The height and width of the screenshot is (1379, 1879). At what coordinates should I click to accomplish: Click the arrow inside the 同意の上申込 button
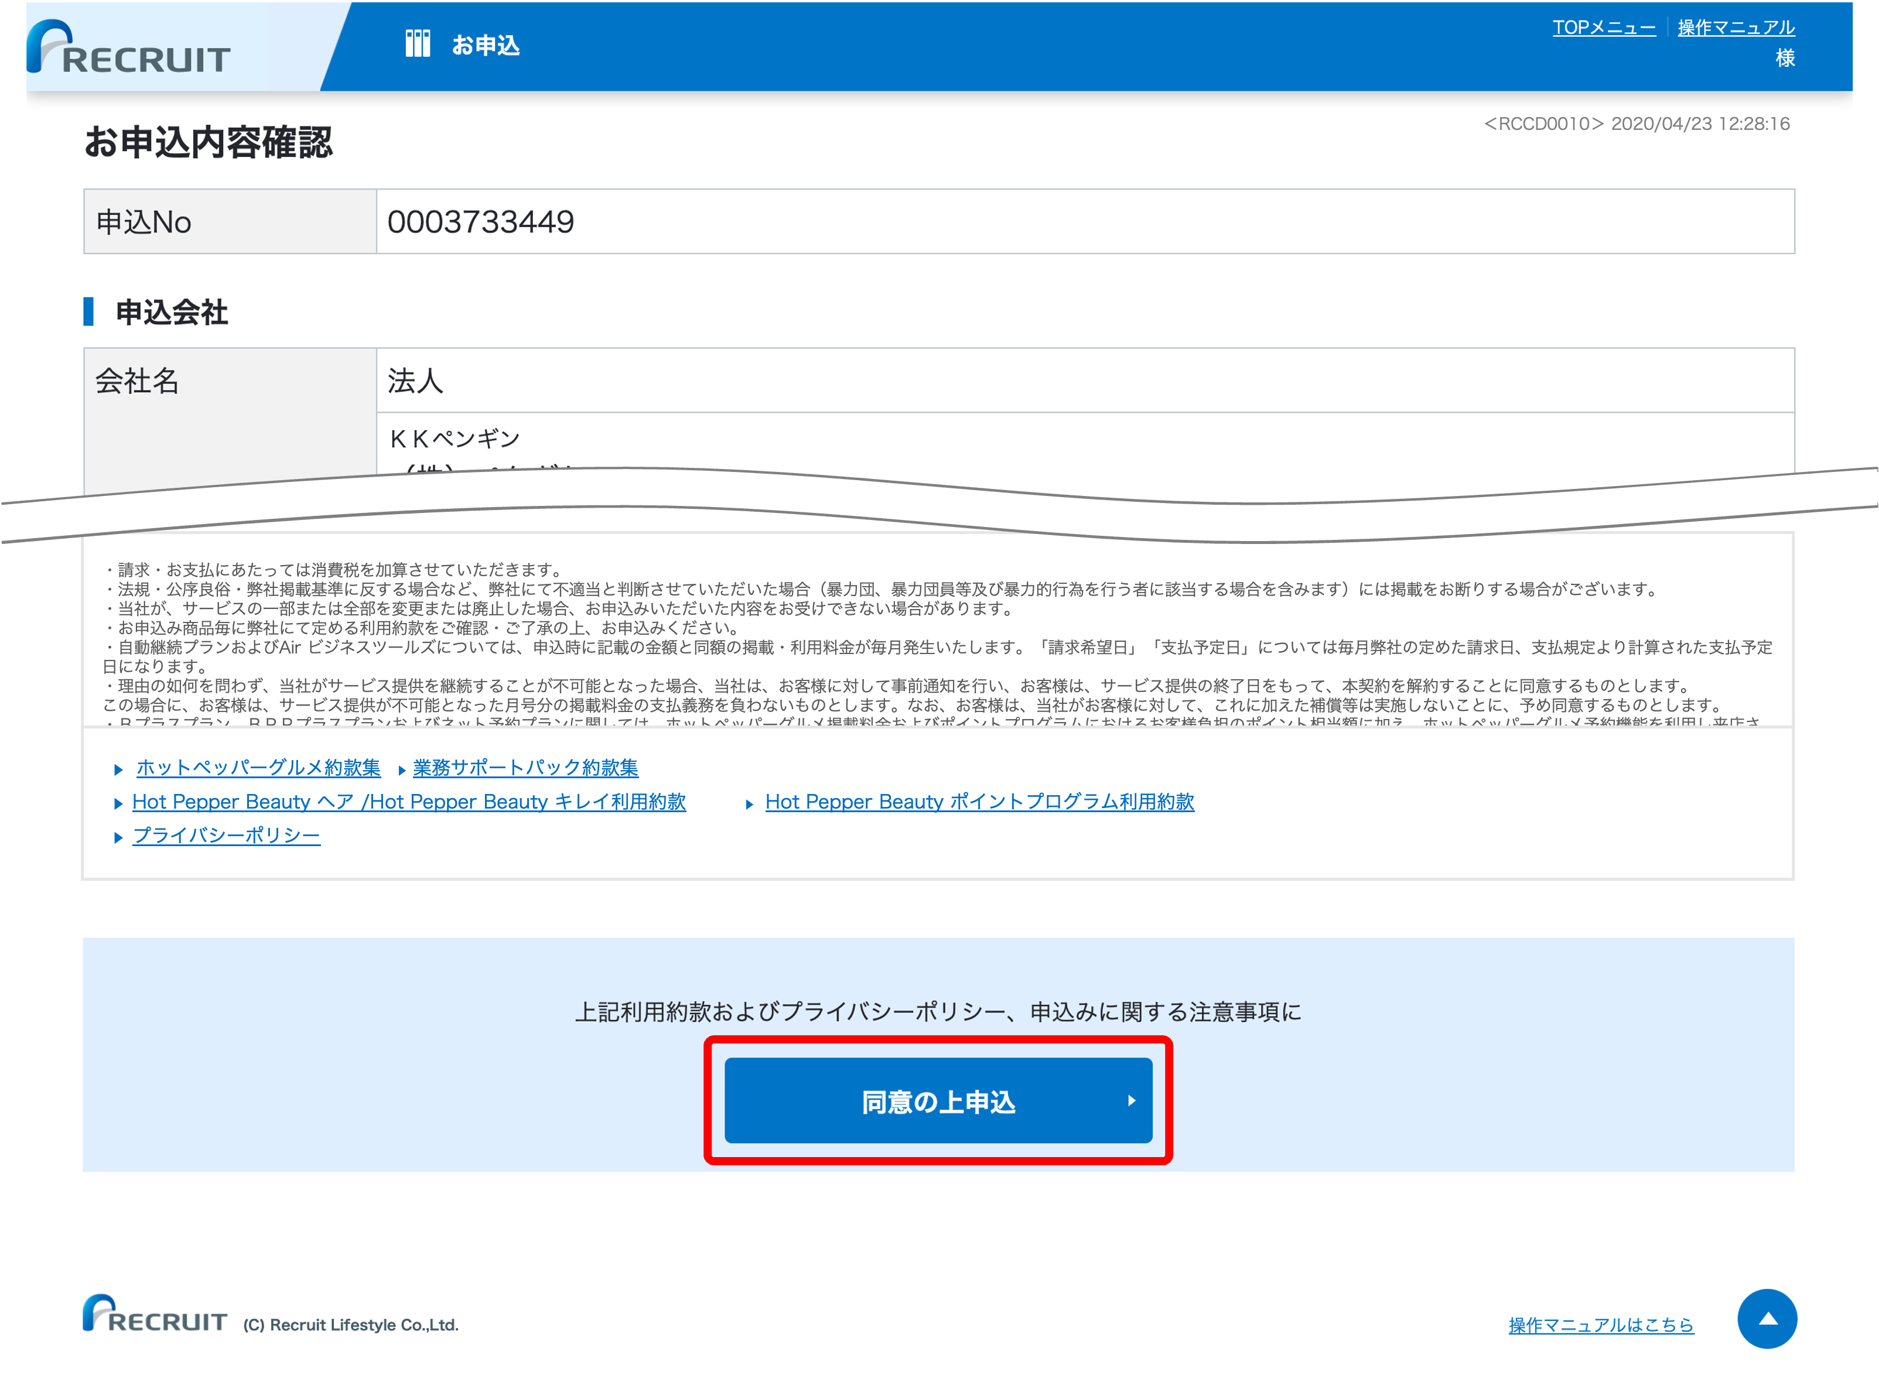1133,1101
